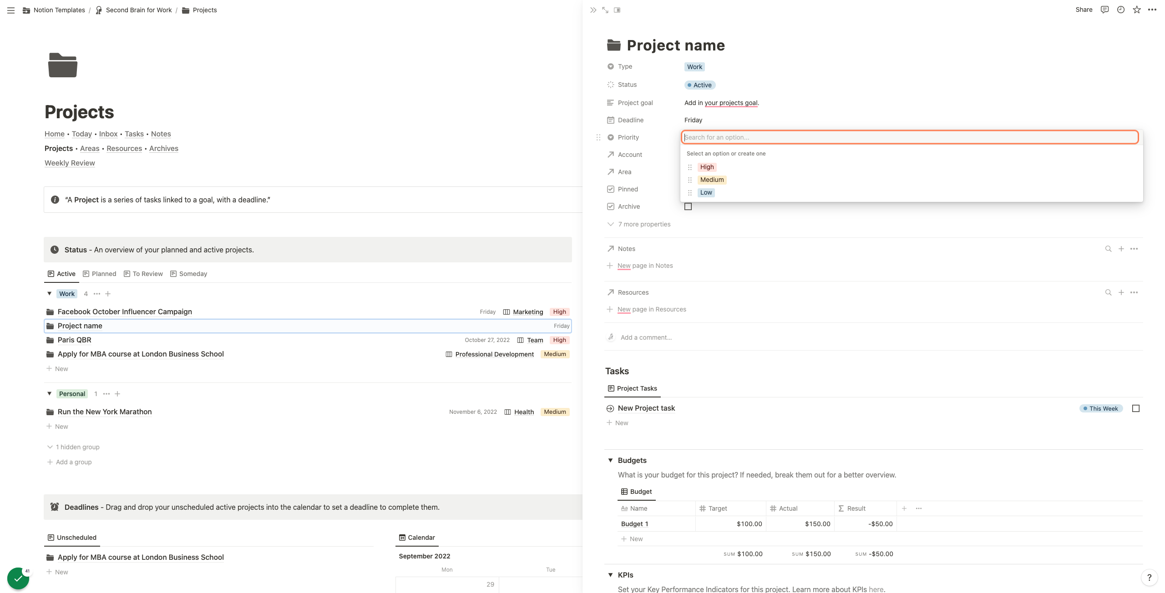Add a property column in Budget table
Screen dimensions: 1165x593
[x=904, y=508]
